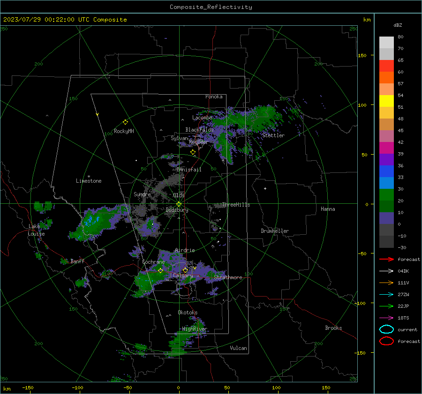This screenshot has height=394, width=422.
Task: Select the bright green 20-30 dBZ swatch
Action: click(386, 195)
